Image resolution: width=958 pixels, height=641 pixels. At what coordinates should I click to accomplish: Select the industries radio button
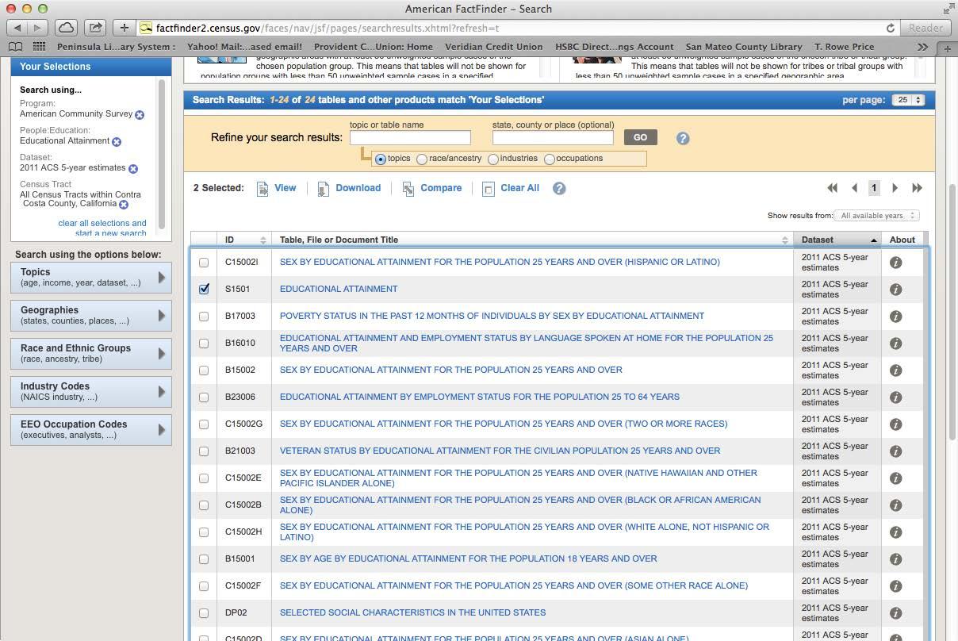point(493,159)
